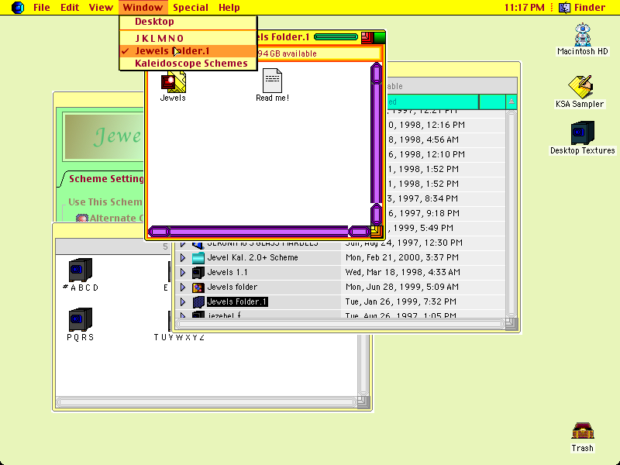Click the list window's vertical scrollbar
This screenshot has height=465, width=620.
511,213
